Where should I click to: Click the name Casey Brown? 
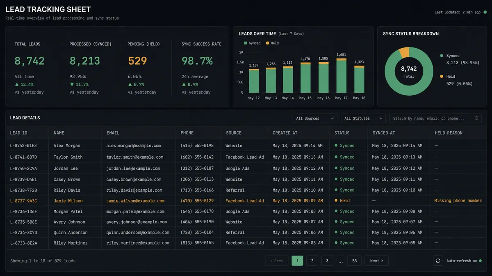67,180
